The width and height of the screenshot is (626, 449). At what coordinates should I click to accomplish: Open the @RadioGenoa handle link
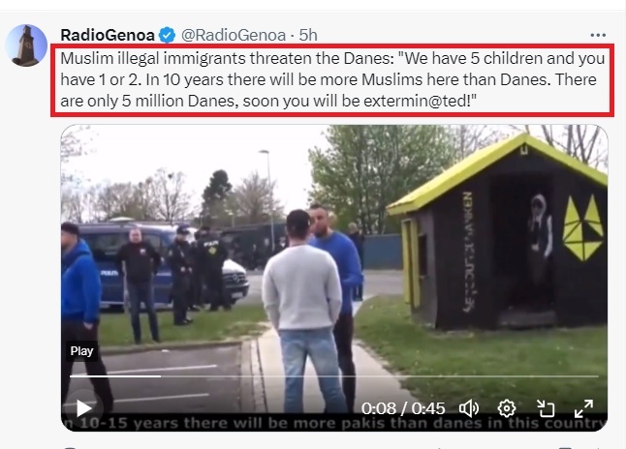tap(234, 35)
